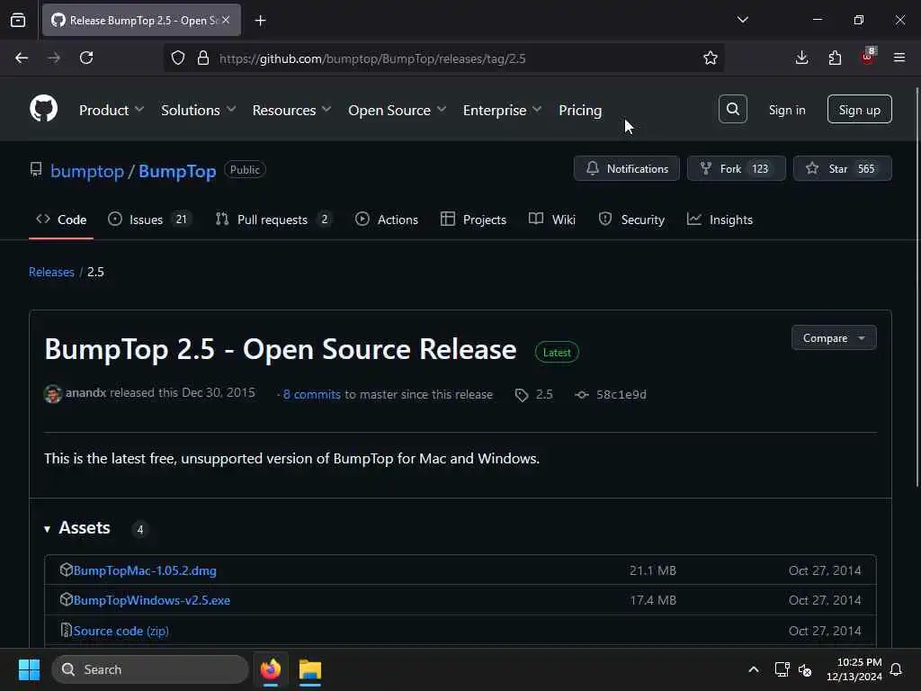The image size is (921, 691).
Task: Click the package icon beside BumpTopMac-1.05.2.dmg
Action: pyautogui.click(x=66, y=570)
